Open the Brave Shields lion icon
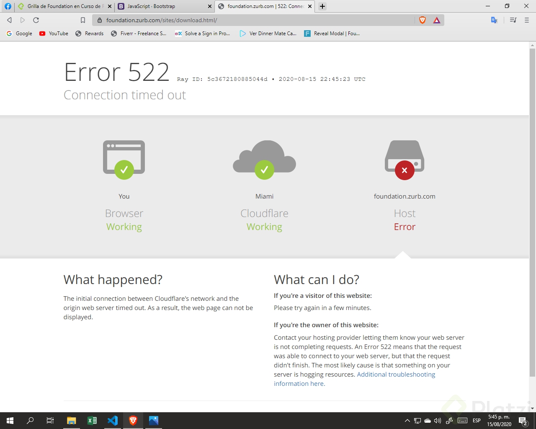Viewport: 536px width, 429px height. (423, 20)
